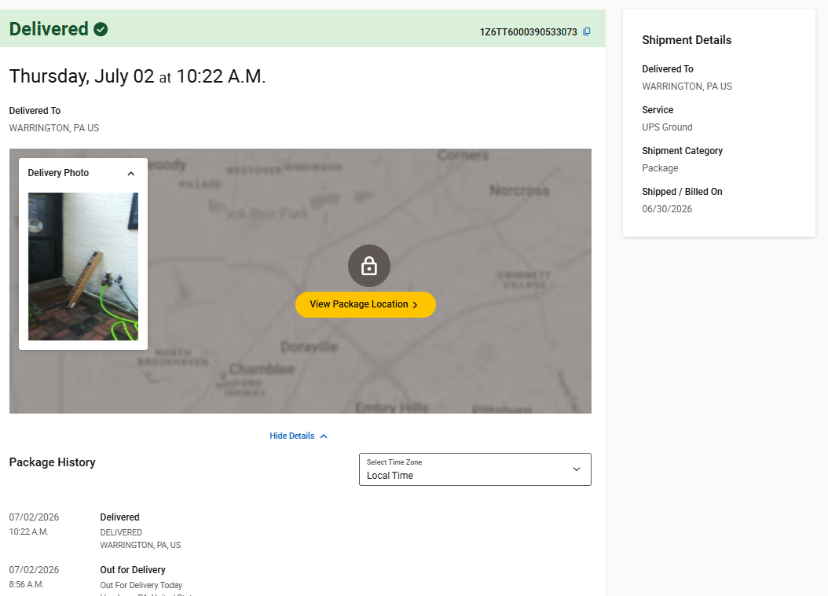Click the Out for Delivery history entry
Viewport: 828px width, 596px height.
tap(133, 570)
